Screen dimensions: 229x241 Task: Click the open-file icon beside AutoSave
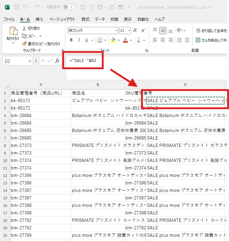pyautogui.click(x=83, y=7)
